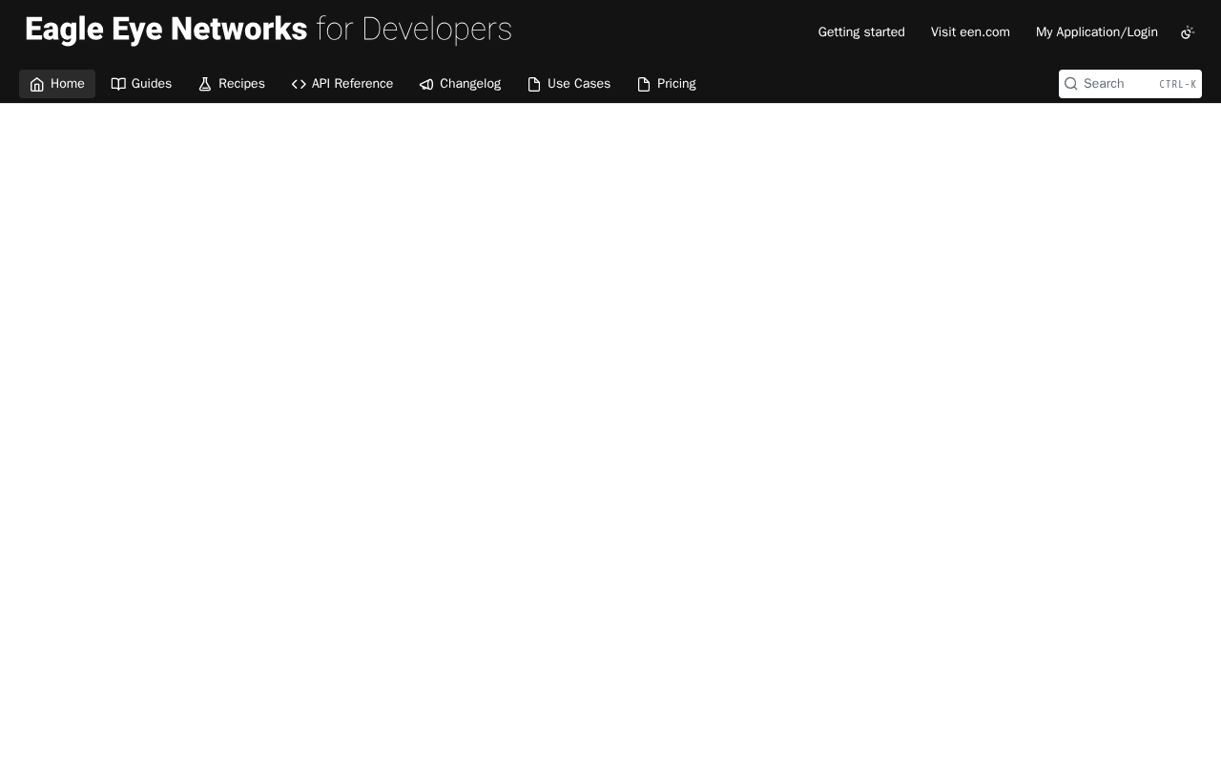Select the Use Cases tab
1221x763 pixels.
tap(569, 84)
